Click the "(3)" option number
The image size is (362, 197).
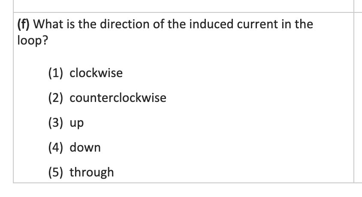point(55,123)
